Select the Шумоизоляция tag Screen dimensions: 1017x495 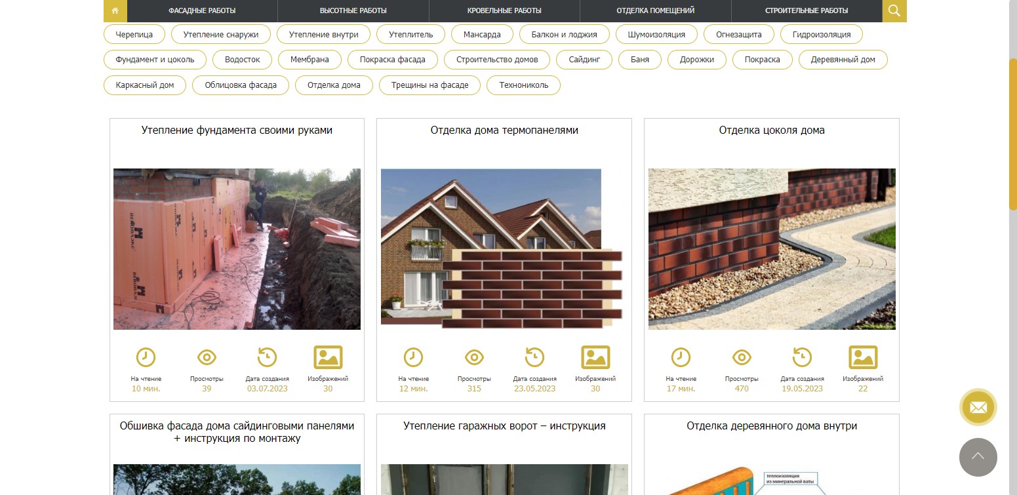tap(656, 34)
